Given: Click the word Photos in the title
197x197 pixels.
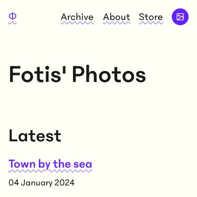Looking at the screenshot, I should pyautogui.click(x=109, y=74).
